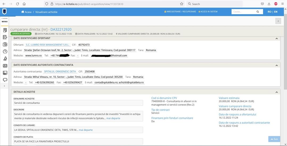Viewport: 287px width, 146px height.
Task: Switch language to RO
Action: point(269,12)
